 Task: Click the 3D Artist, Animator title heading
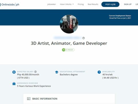coord(69,43)
